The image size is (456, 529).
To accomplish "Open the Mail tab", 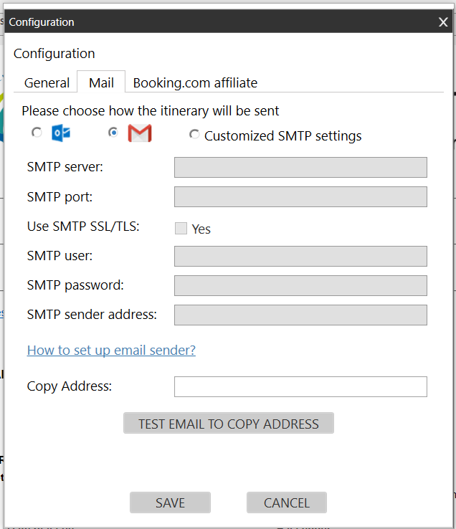I will 101,82.
